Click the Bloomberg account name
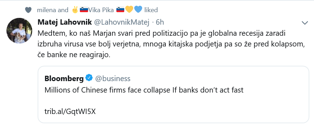The image size is (314, 129). coord(64,79)
